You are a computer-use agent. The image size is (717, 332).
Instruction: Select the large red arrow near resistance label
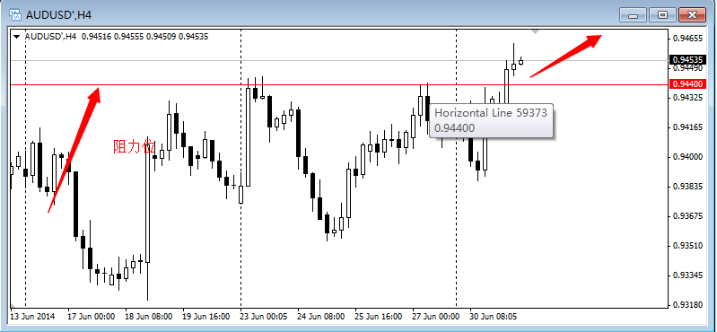pos(74,151)
